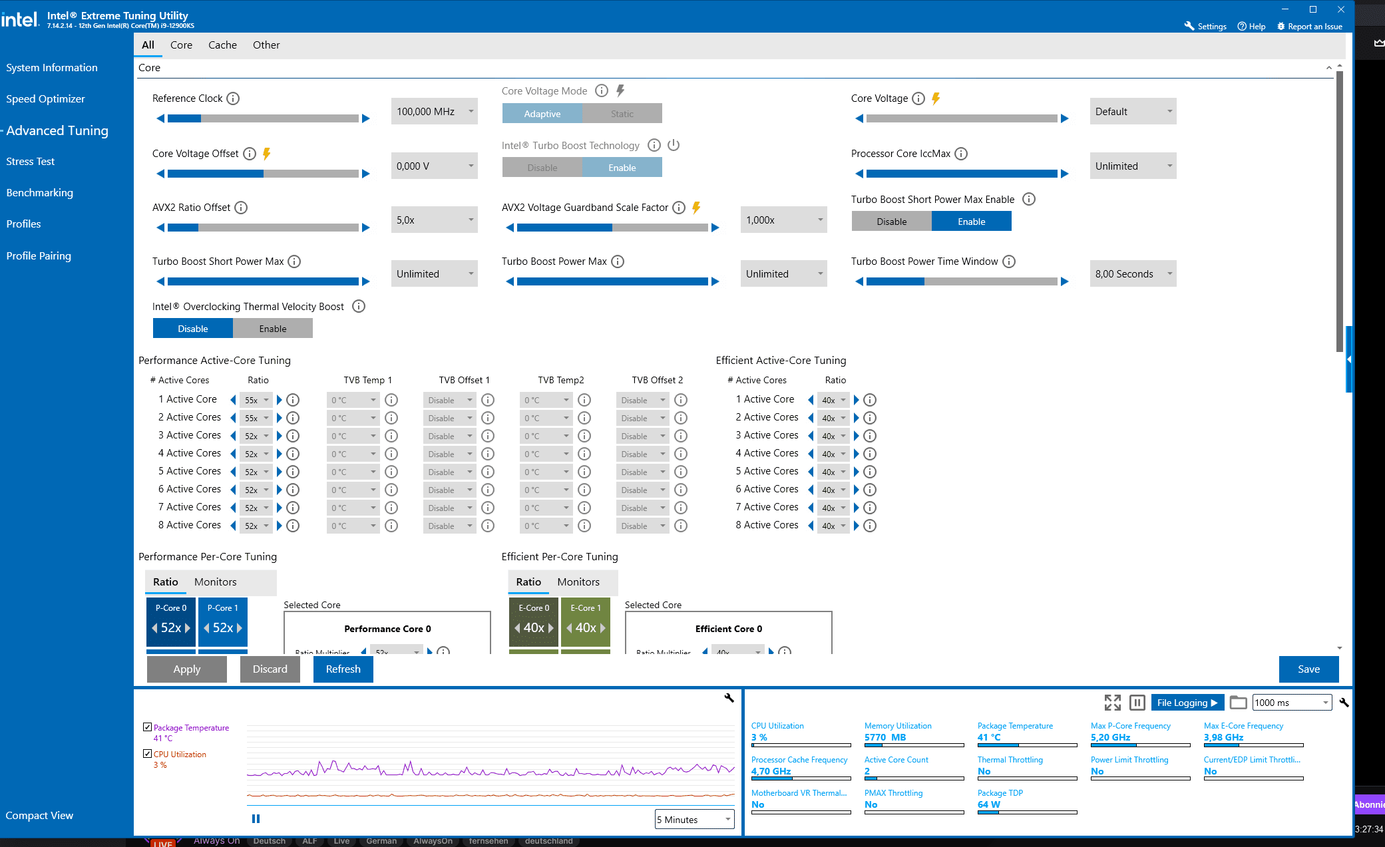Click the Core Voltage Offset slider track
This screenshot has width=1385, height=847.
click(263, 174)
